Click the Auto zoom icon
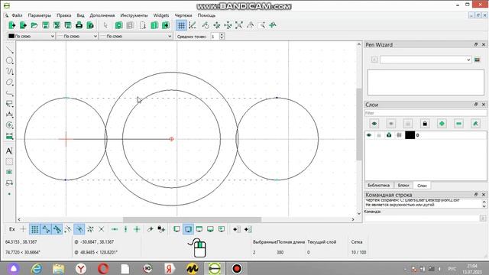 pos(239,25)
